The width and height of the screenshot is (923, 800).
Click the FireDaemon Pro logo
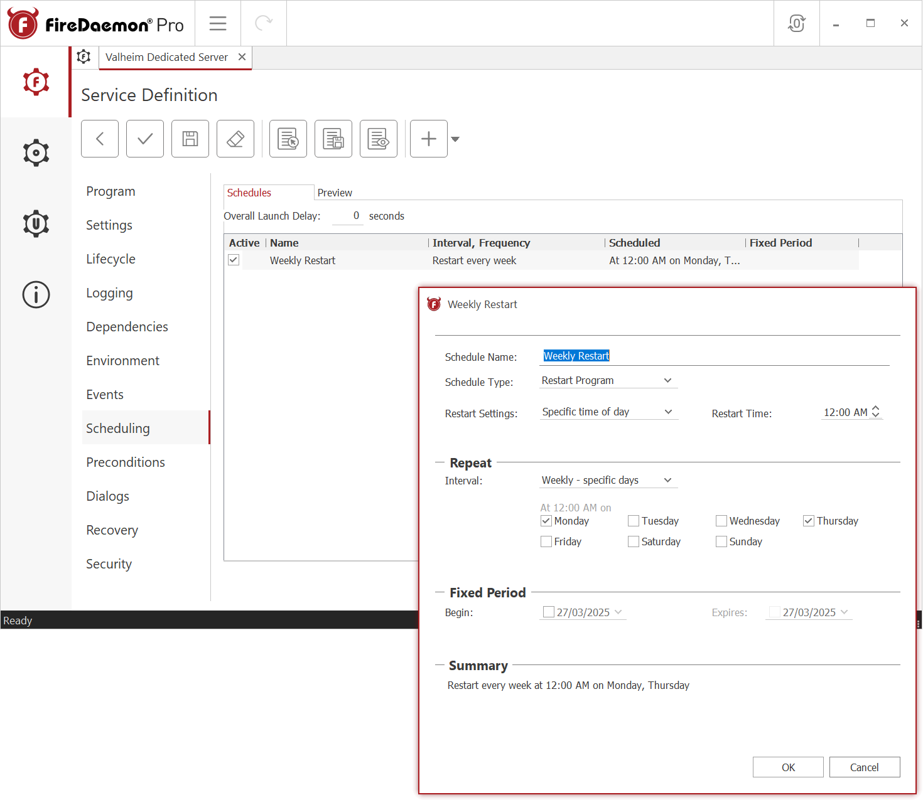pyautogui.click(x=95, y=24)
